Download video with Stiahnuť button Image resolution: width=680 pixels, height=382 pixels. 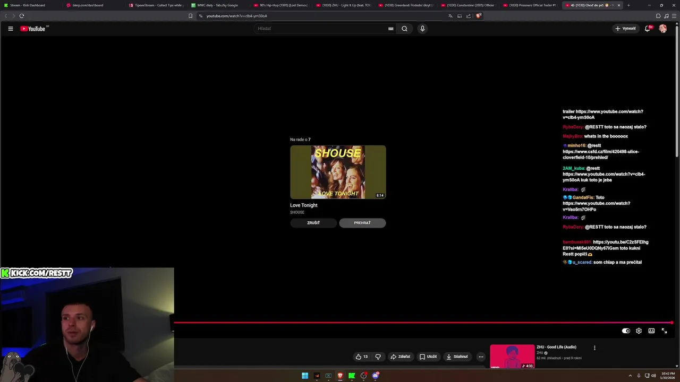tap(457, 357)
